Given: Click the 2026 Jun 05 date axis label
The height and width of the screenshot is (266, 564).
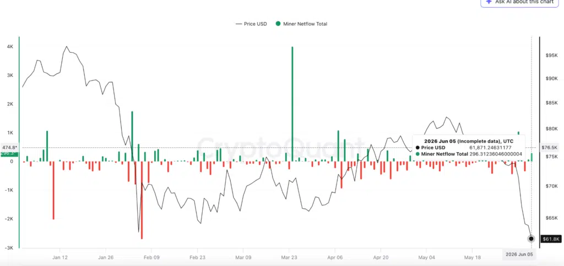Looking at the screenshot, I should click(x=518, y=254).
